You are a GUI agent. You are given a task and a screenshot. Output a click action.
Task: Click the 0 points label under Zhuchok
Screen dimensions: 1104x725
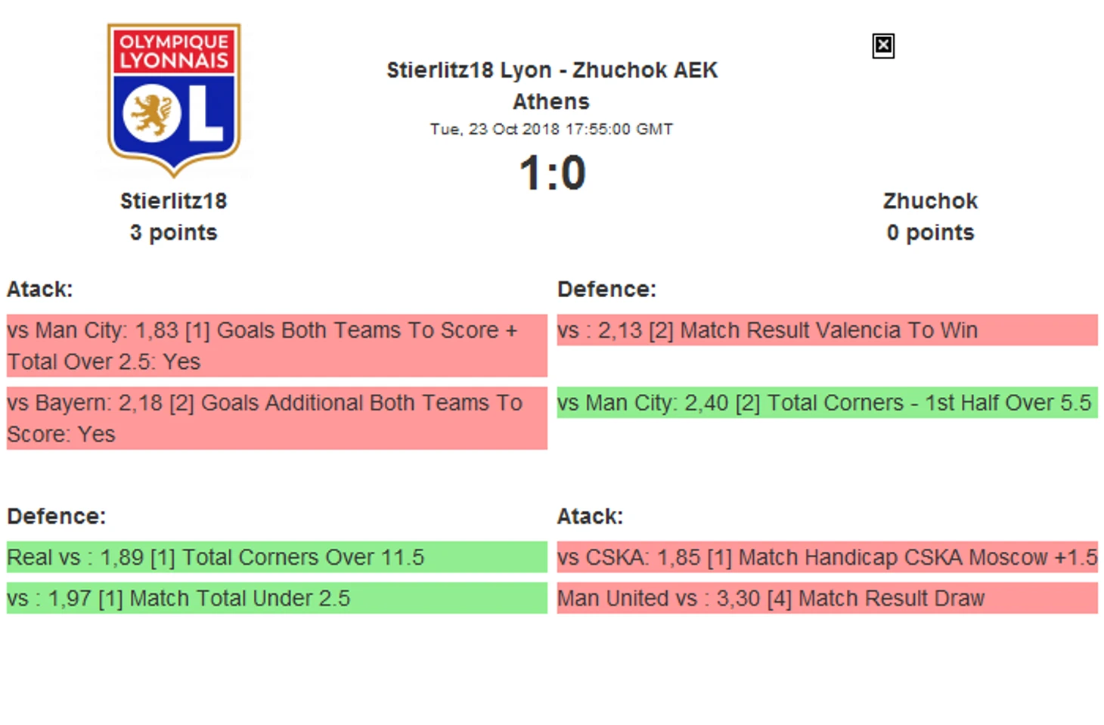coord(930,233)
